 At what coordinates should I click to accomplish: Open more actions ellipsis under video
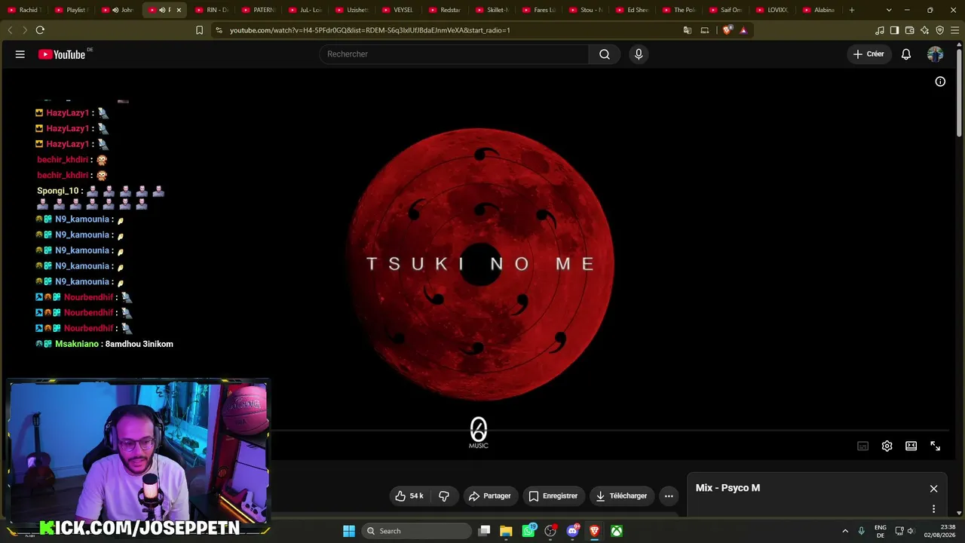coord(669,496)
